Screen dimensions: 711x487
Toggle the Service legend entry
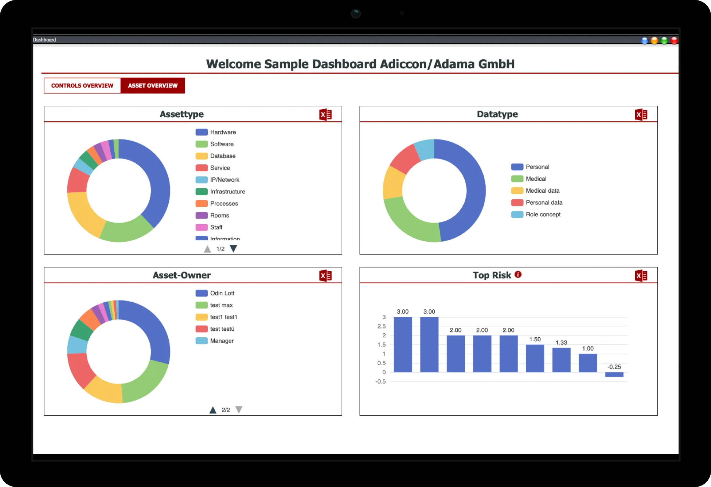(213, 168)
